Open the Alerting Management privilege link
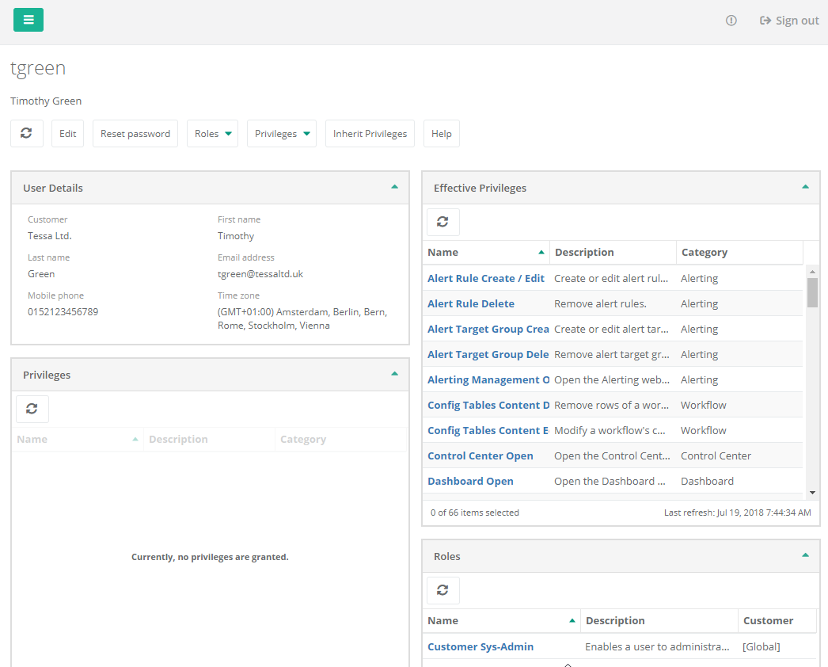 488,380
